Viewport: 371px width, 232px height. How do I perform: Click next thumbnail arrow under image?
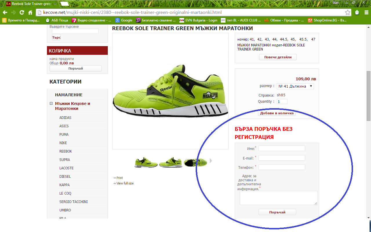coord(211,161)
